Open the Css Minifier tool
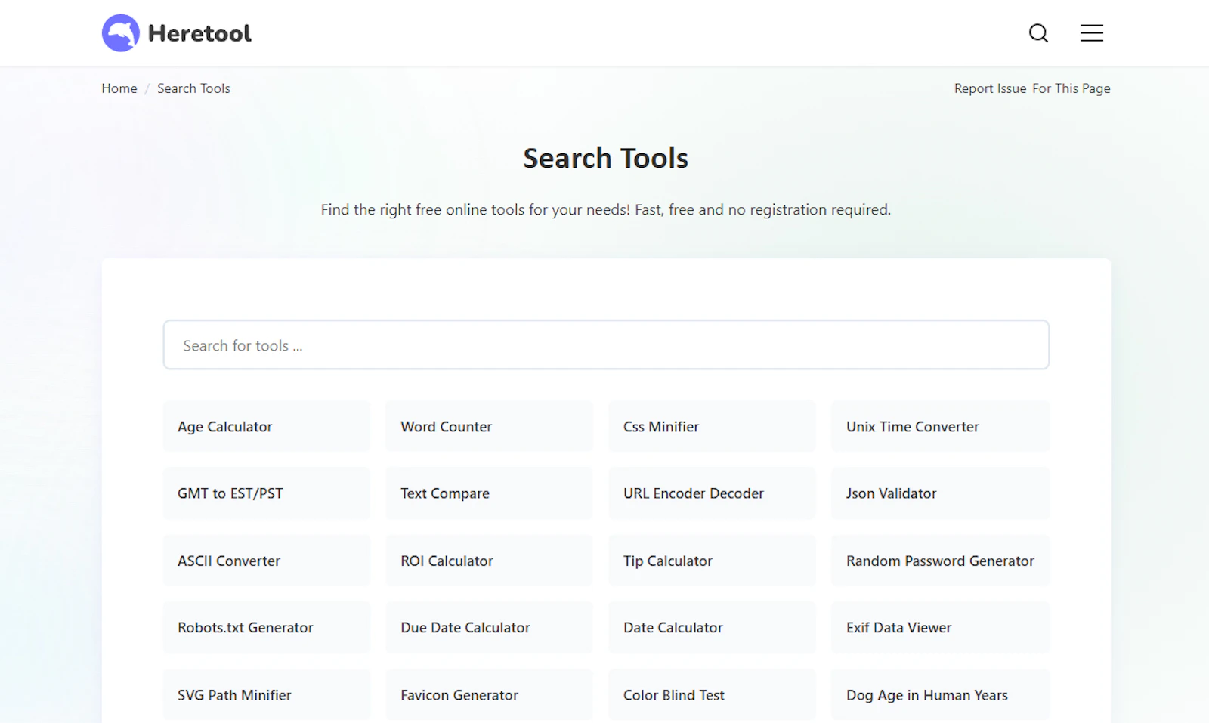 [x=712, y=427]
